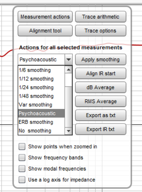142x192 pixels.
Task: Toggle Show frequency bands checkbox
Action: tap(22, 157)
